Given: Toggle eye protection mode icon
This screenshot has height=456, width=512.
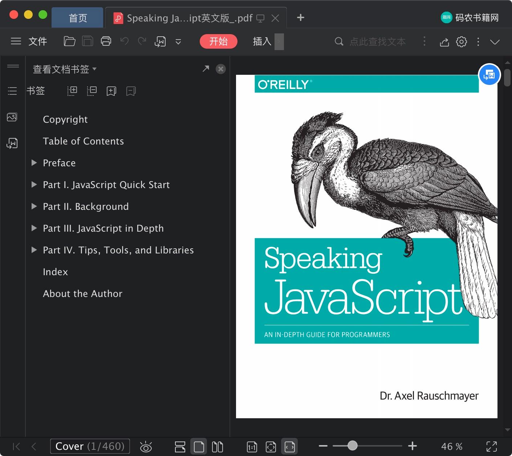Looking at the screenshot, I should pyautogui.click(x=146, y=447).
